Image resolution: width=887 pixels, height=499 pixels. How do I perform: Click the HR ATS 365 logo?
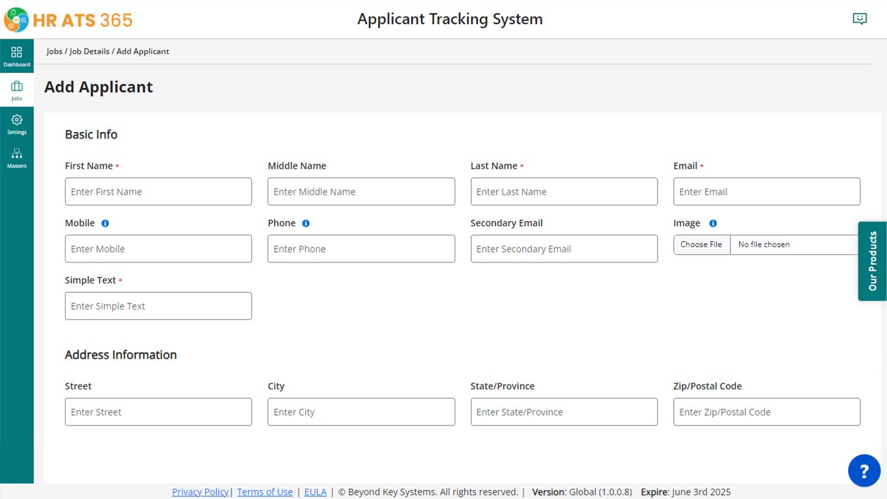coord(68,19)
